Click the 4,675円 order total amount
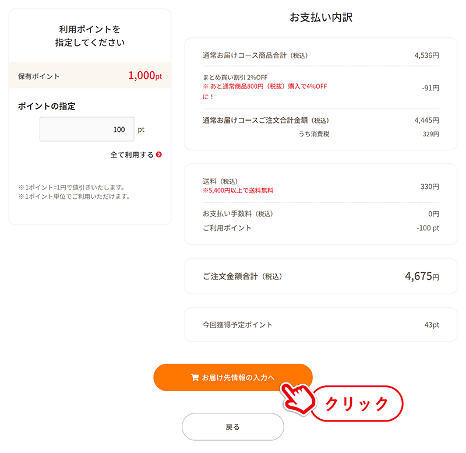466x453 pixels. (422, 276)
